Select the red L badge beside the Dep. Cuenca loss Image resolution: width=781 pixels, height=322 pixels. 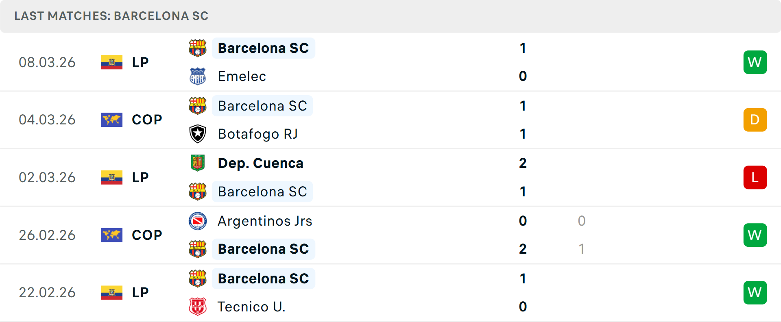coord(755,177)
